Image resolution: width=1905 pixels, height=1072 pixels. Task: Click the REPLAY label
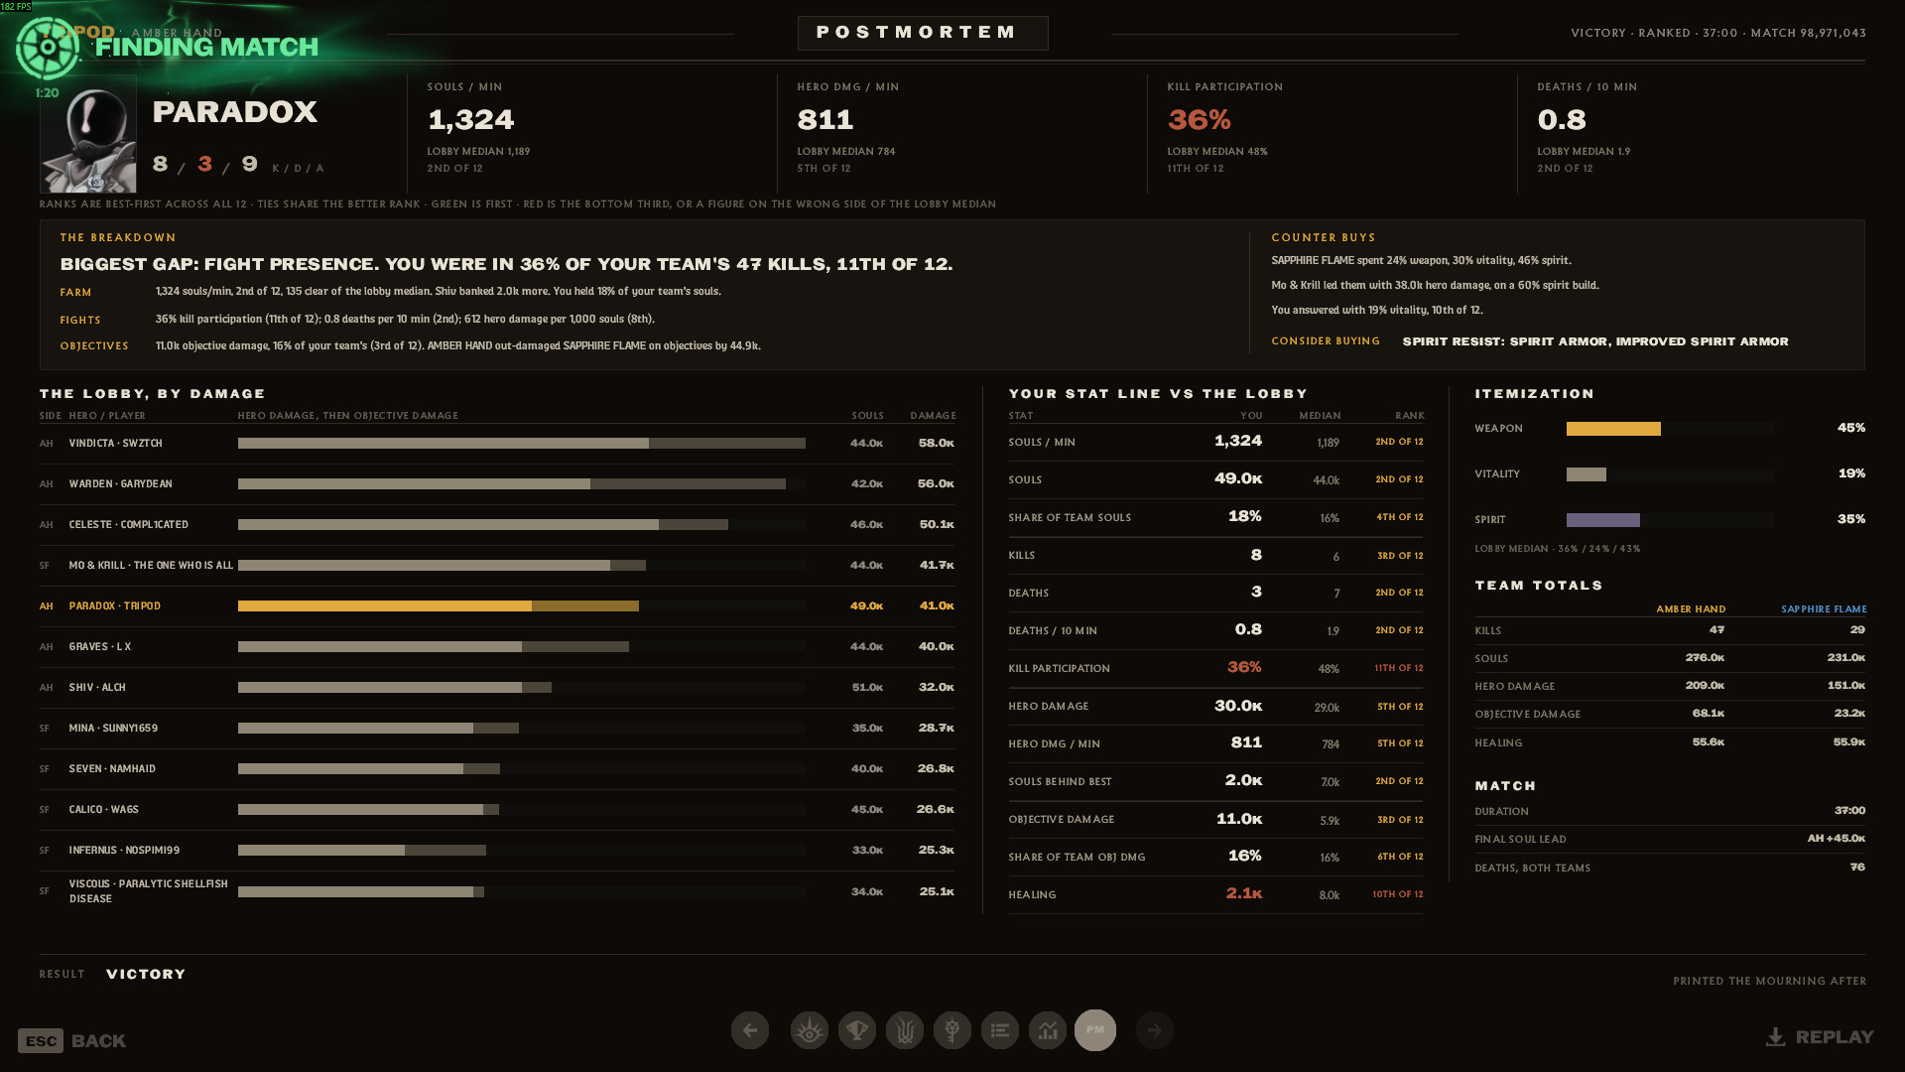tap(1835, 1037)
